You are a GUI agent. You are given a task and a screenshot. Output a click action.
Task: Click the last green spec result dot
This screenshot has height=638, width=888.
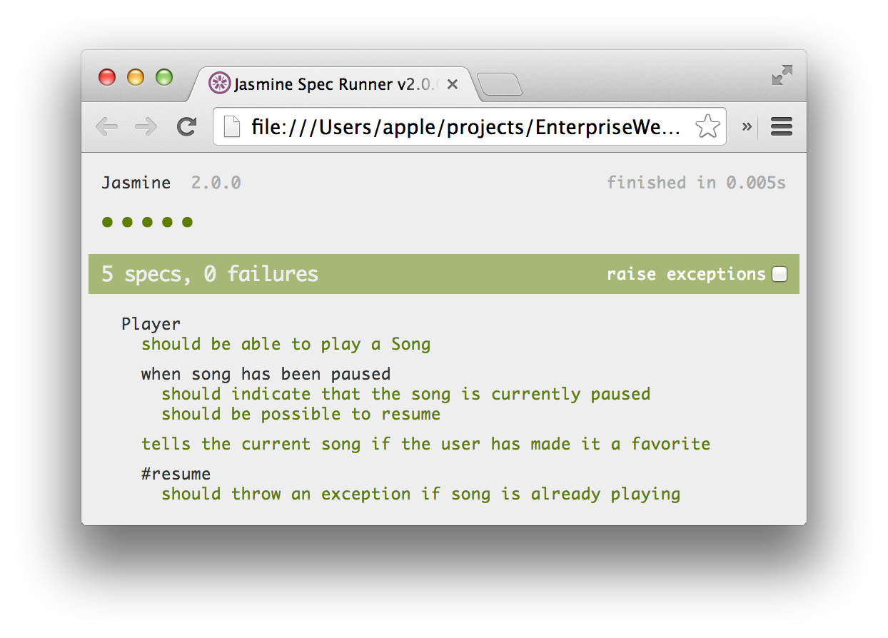click(188, 222)
